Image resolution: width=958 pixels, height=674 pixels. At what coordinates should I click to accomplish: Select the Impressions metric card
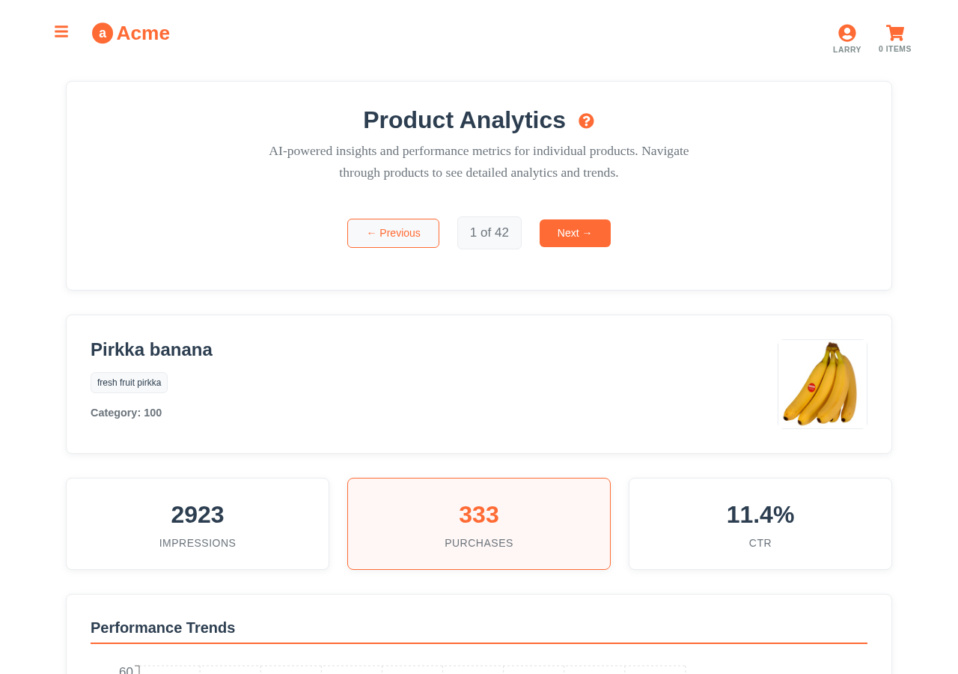[x=198, y=523]
